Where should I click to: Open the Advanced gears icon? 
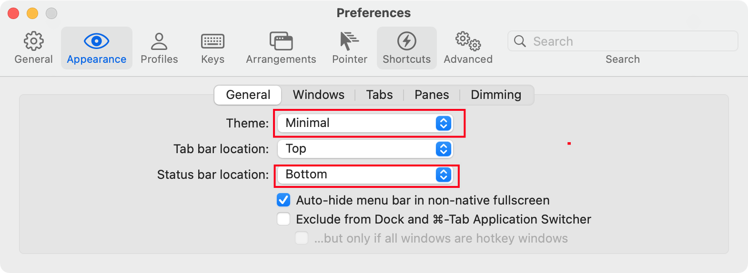468,41
